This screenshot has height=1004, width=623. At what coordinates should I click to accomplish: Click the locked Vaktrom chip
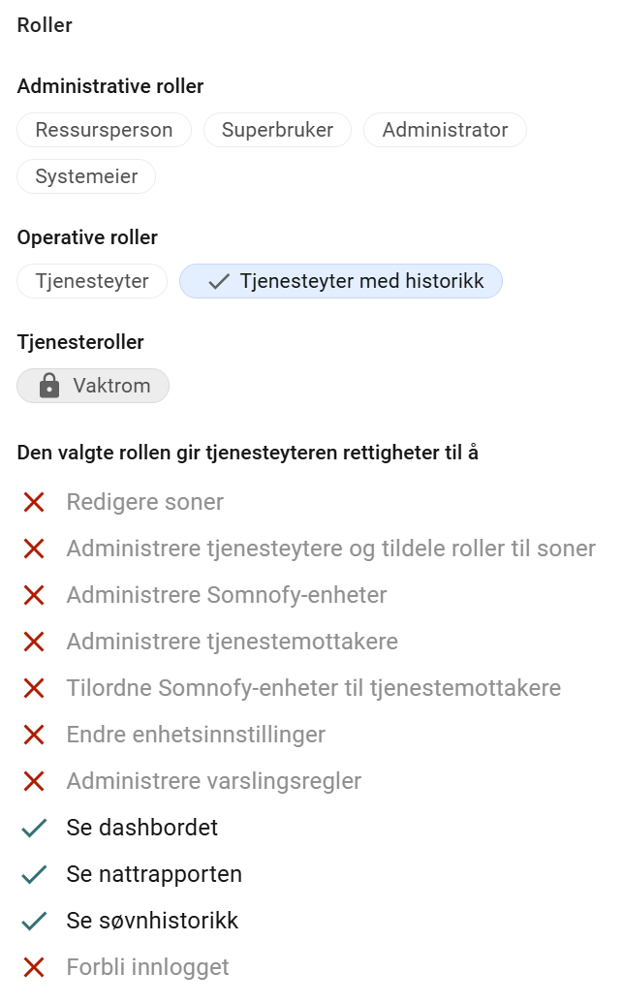[93, 386]
